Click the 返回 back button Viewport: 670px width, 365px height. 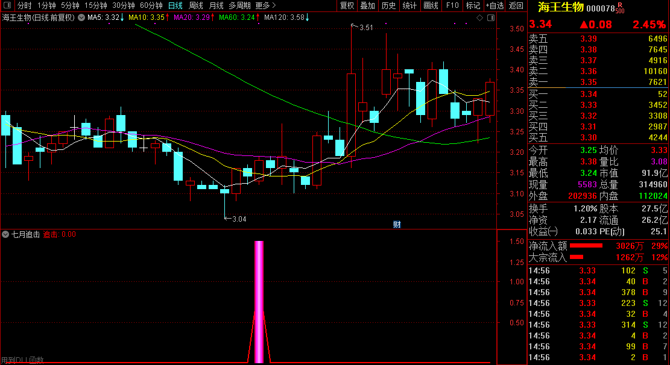pyautogui.click(x=516, y=5)
